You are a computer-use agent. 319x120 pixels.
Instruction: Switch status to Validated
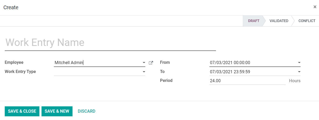click(x=279, y=21)
